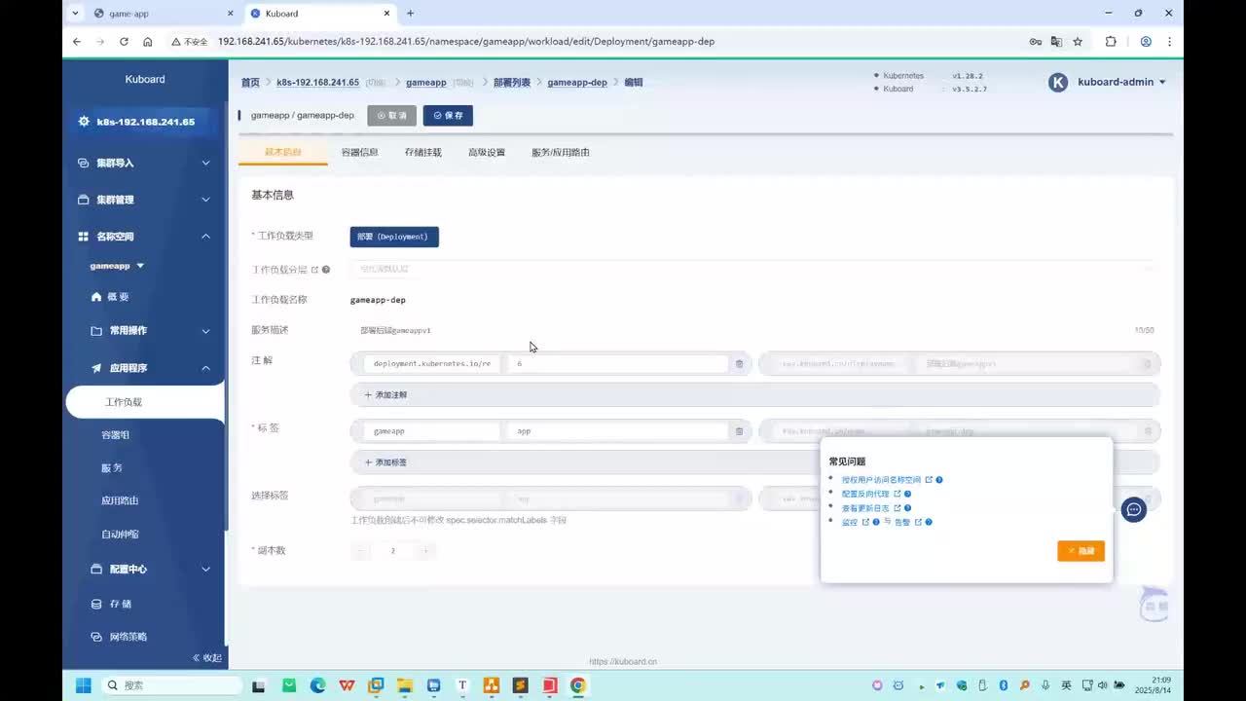Switch to the 基本信息 tab
This screenshot has height=701, width=1246.
(283, 153)
